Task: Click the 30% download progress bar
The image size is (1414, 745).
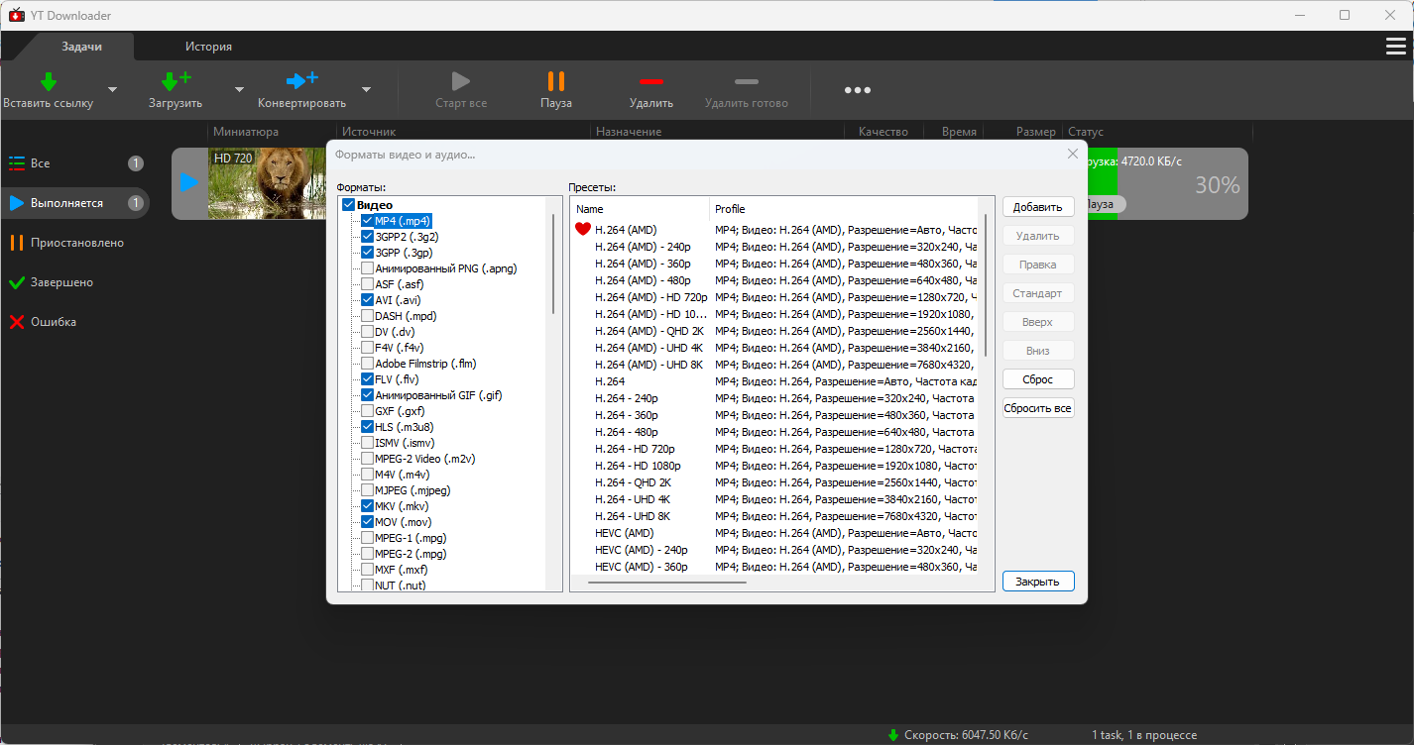Action: click(x=1168, y=184)
